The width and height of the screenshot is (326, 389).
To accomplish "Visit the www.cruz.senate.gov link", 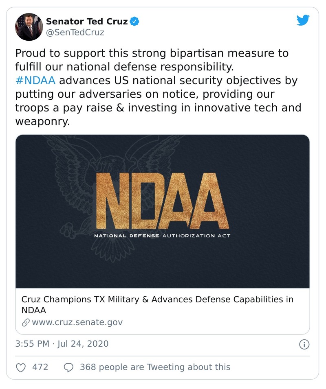I will point(77,322).
